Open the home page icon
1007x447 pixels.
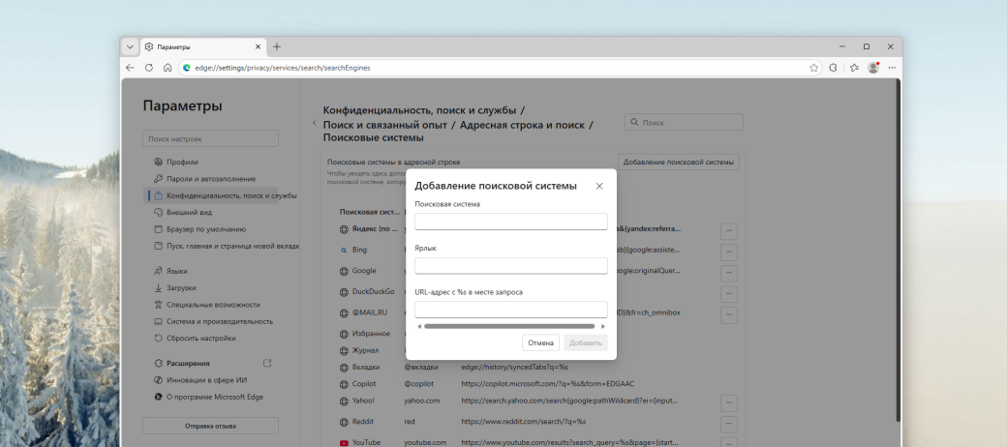(x=168, y=68)
